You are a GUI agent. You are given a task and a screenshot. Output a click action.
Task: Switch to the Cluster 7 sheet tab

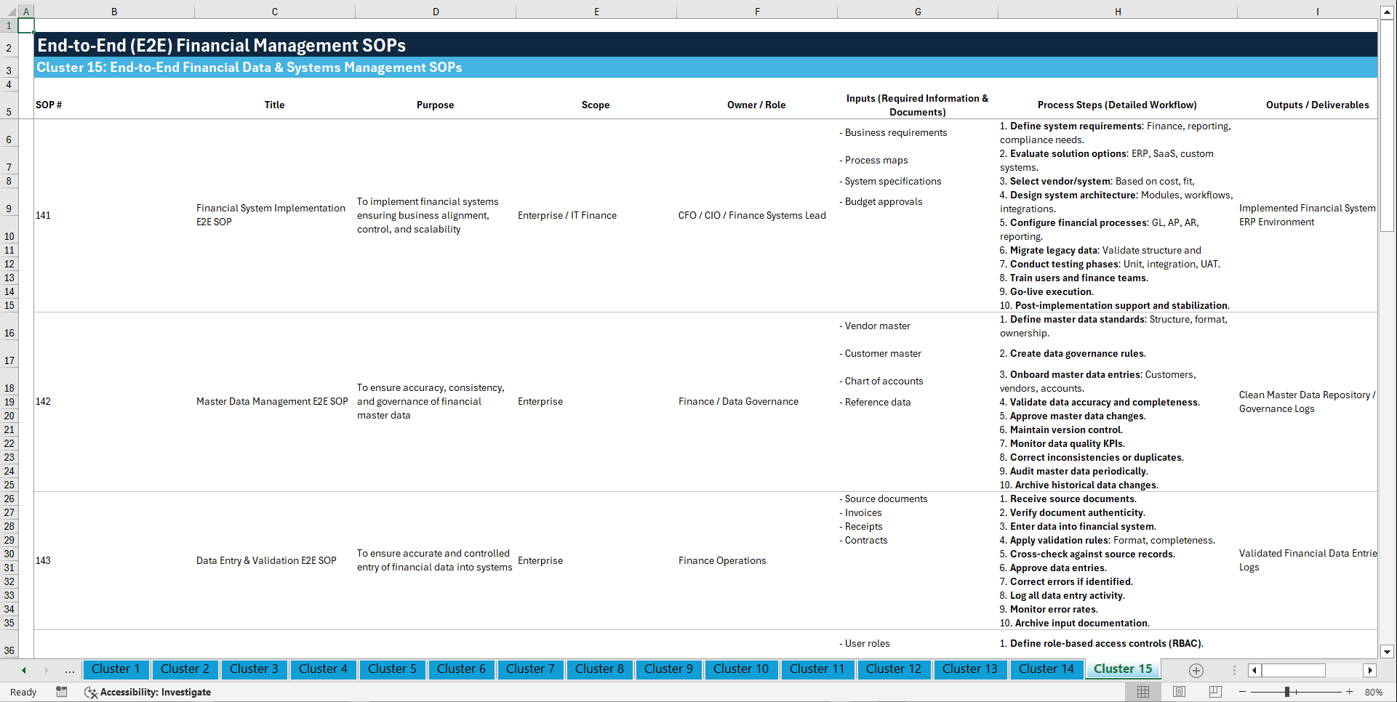point(530,669)
